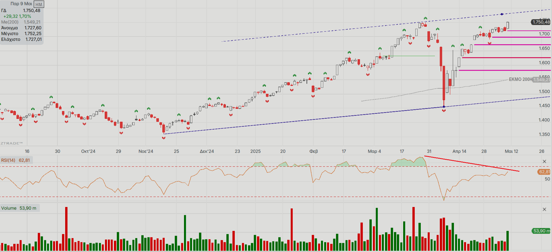Click the 1.600 price axis label
552x252 pixels.
pos(544,62)
